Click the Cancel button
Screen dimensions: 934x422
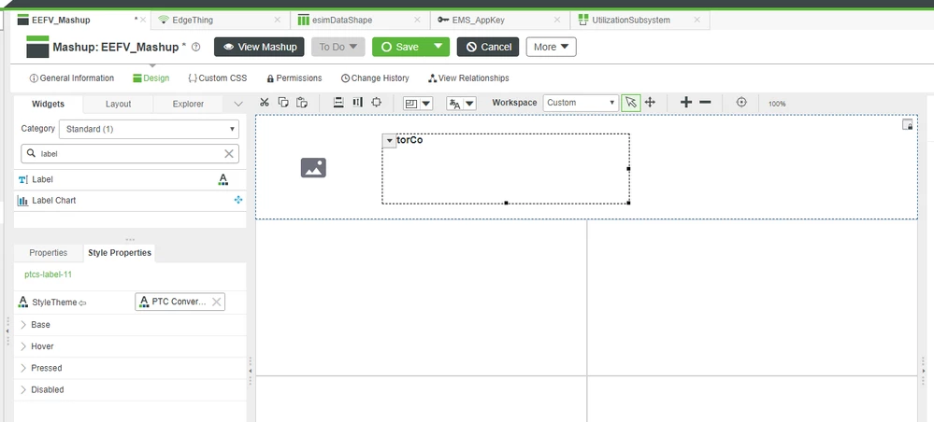(488, 47)
